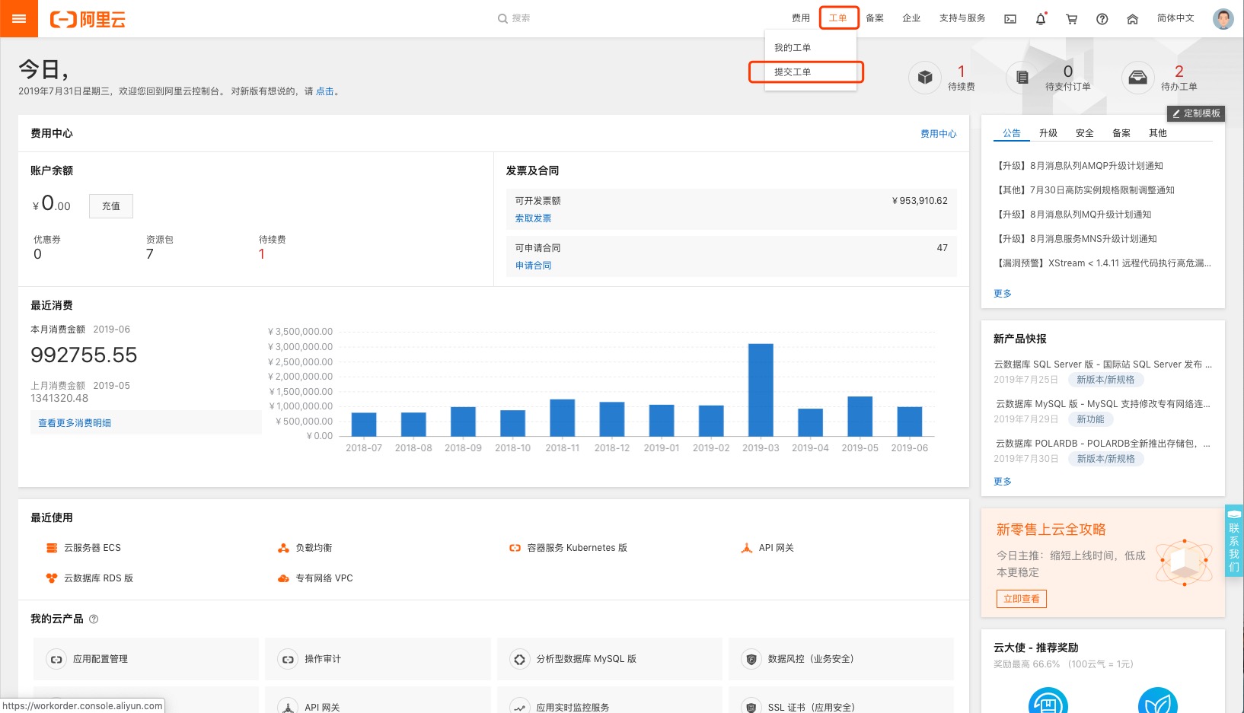Open the 企业 top menu
Screen dimensions: 1244x713
click(x=911, y=18)
